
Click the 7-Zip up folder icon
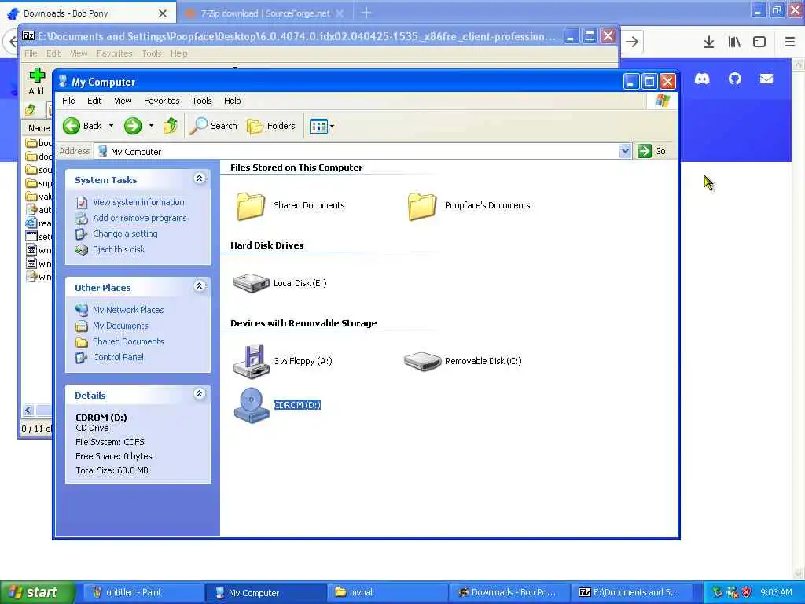[x=31, y=109]
